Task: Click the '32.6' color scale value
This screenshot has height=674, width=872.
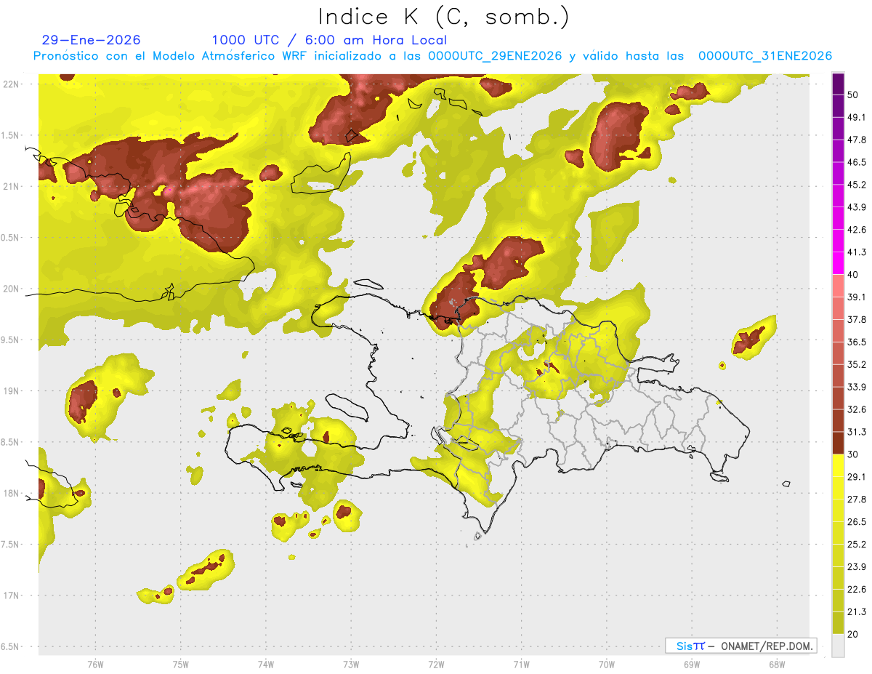Action: pyautogui.click(x=857, y=409)
